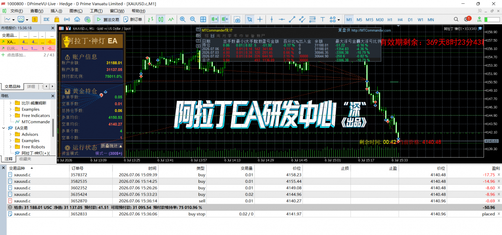
Task: Open the 插入(I) menu
Action: (57, 11)
